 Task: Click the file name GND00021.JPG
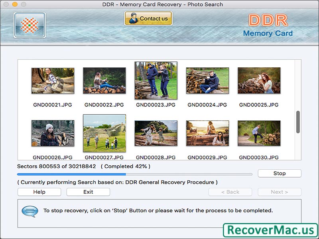click(x=53, y=105)
